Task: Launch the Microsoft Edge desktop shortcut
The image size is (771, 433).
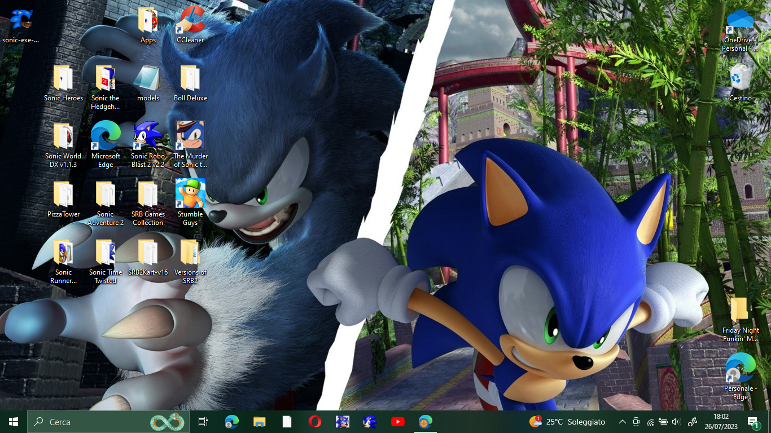Action: 106,145
